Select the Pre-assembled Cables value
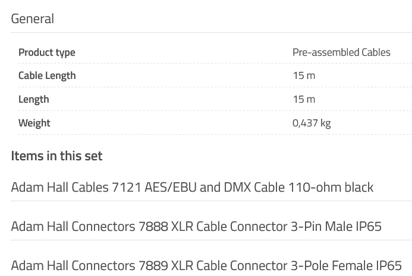This screenshot has height=276, width=412. click(x=341, y=52)
